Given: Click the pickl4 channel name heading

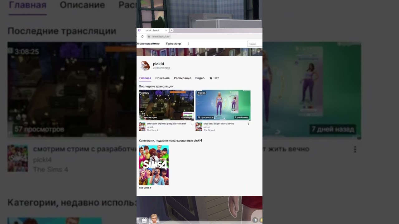Looking at the screenshot, I should [x=158, y=64].
